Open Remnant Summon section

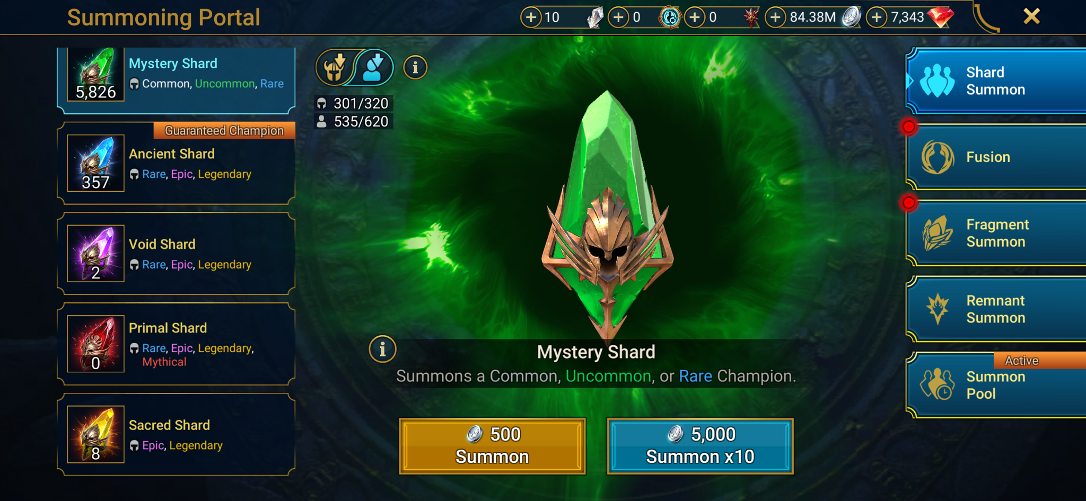(x=996, y=309)
